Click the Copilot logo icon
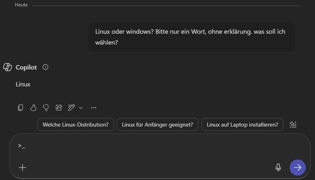The image size is (315, 180). 8,67
